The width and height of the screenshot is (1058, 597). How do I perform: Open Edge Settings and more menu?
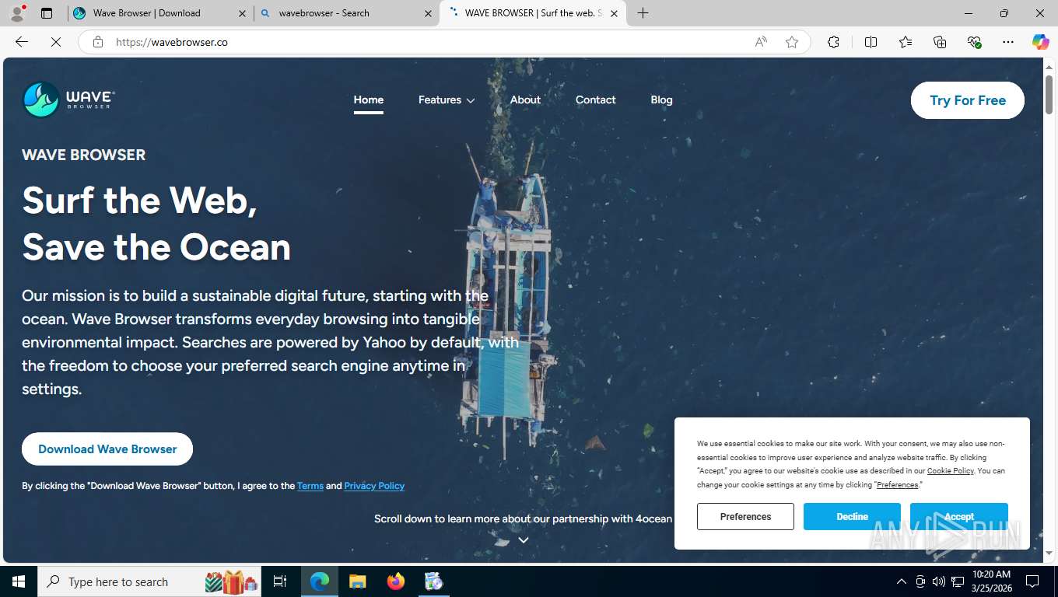click(1008, 42)
